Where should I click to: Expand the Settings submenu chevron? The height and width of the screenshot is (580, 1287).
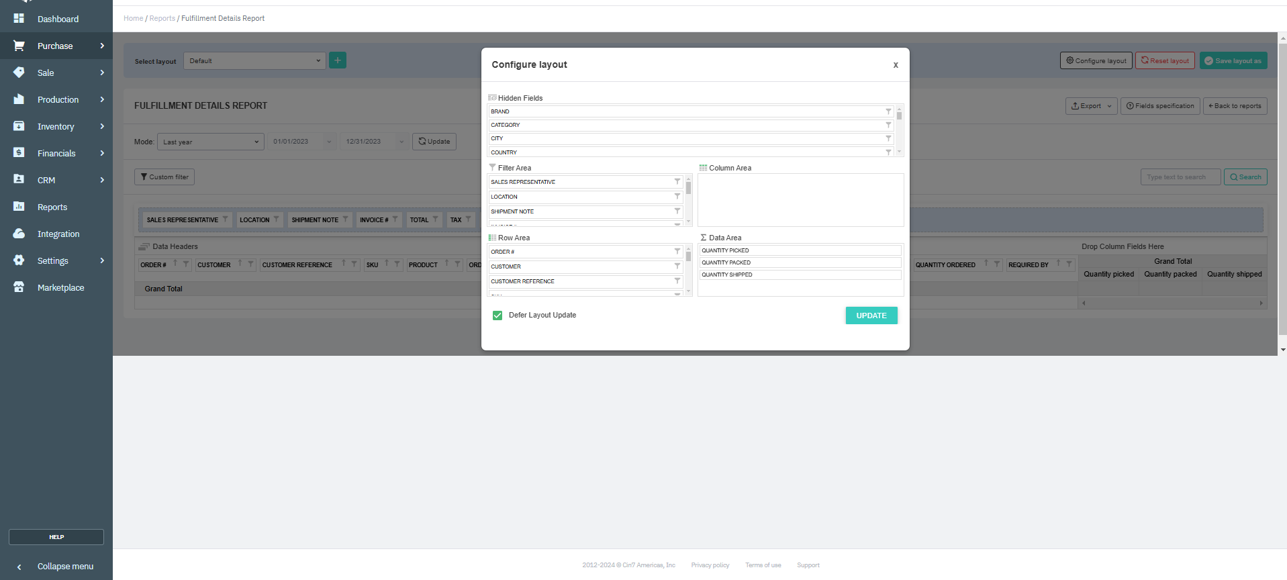(x=102, y=260)
